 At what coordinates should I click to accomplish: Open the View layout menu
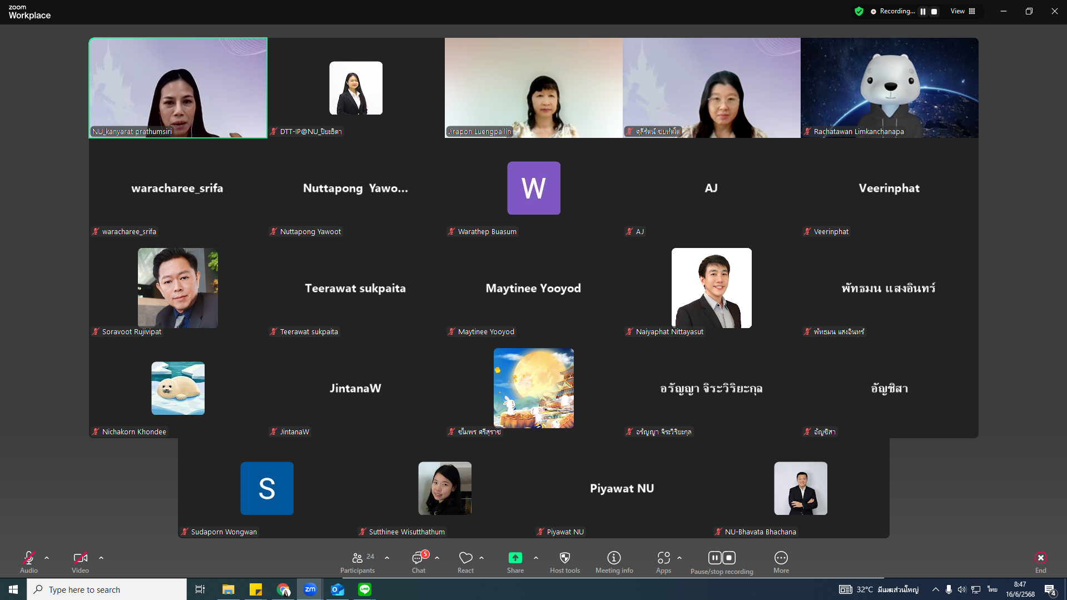pyautogui.click(x=962, y=12)
